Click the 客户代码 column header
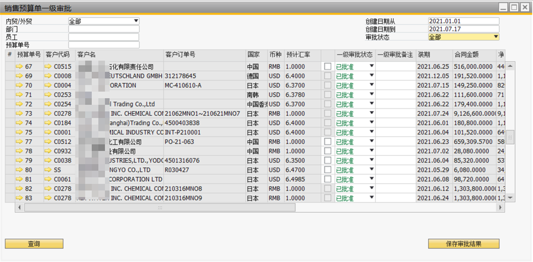The width and height of the screenshot is (533, 262). point(60,55)
